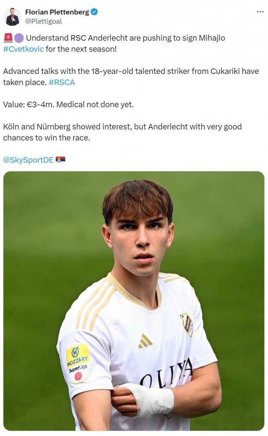Click the blue verified badge
Viewport: 268px width, 436px height.
pos(94,12)
